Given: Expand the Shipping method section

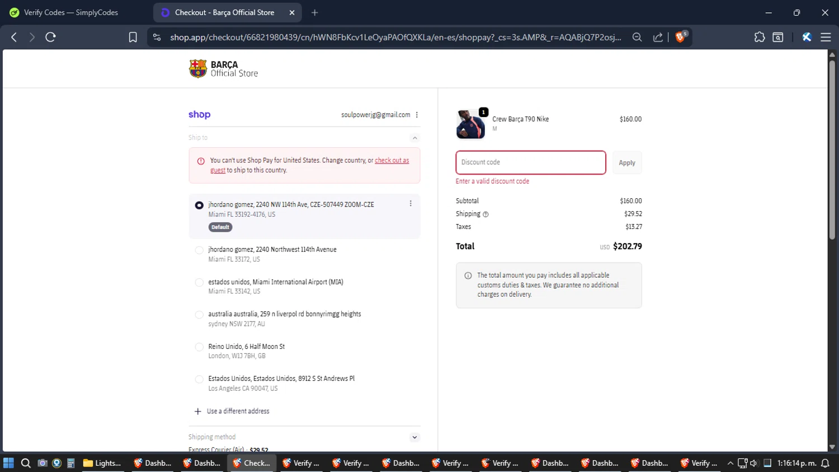Looking at the screenshot, I should (x=414, y=437).
